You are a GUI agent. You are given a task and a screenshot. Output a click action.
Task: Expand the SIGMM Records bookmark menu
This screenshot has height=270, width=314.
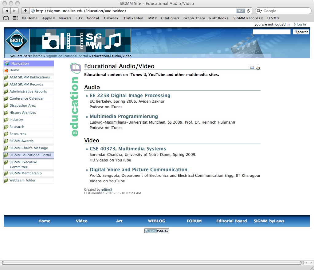click(248, 18)
